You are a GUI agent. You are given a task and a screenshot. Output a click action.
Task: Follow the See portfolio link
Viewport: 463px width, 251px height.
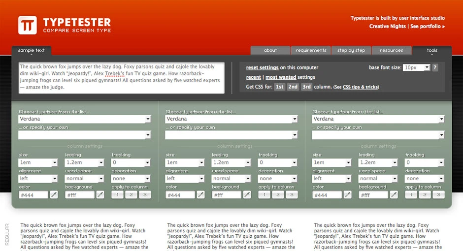[427, 26]
